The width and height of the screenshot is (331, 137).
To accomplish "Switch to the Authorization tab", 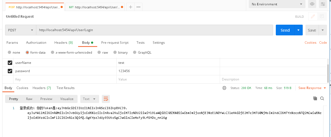I will (36, 43).
